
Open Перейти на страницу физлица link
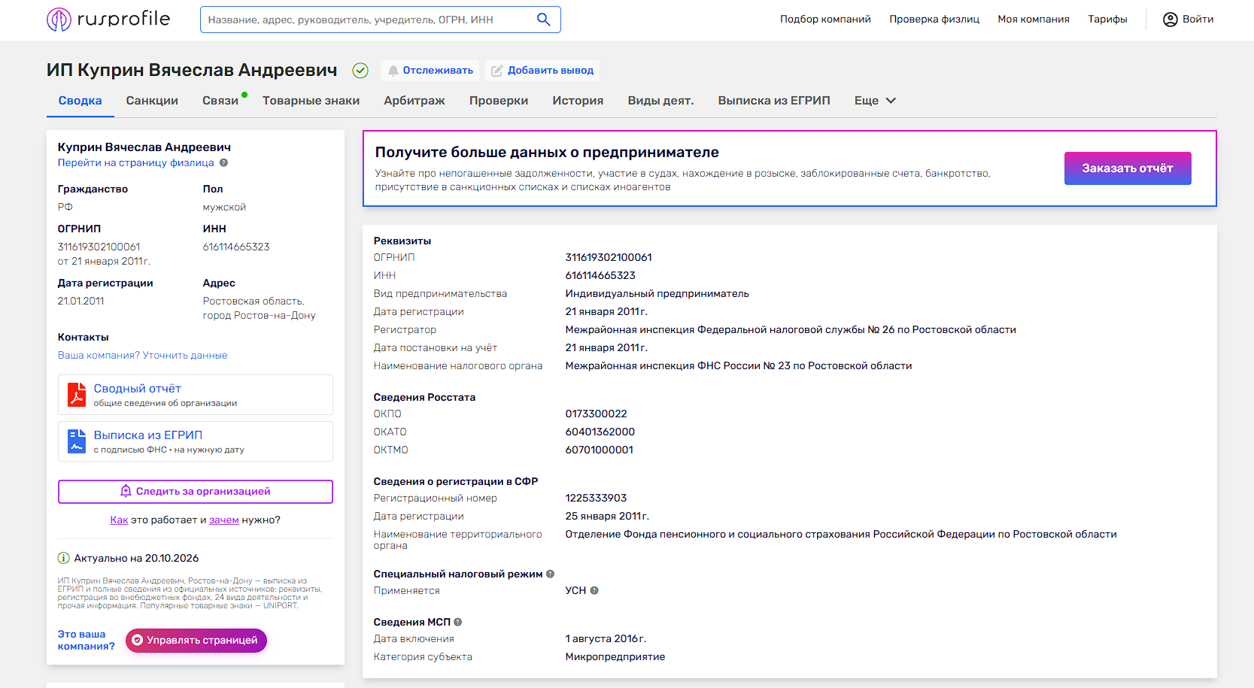click(135, 162)
